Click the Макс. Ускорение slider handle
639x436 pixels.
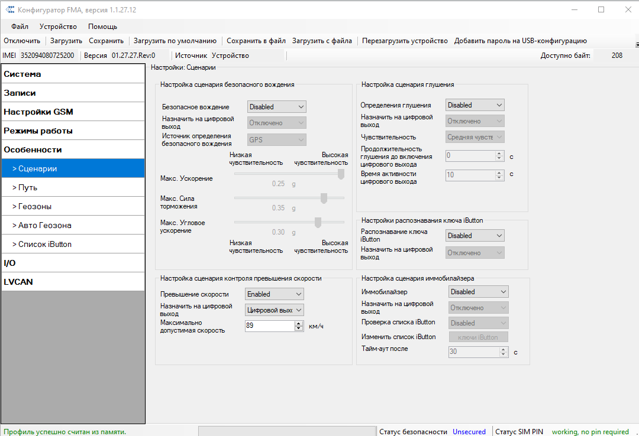341,174
